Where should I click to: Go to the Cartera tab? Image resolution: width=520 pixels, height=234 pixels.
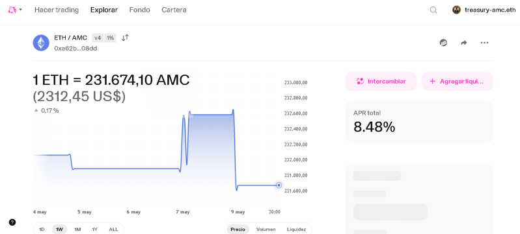pyautogui.click(x=174, y=10)
